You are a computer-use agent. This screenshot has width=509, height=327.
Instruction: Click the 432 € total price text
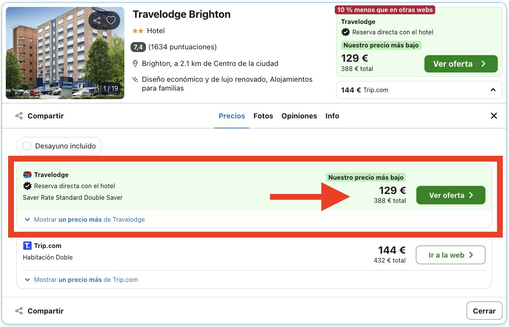coord(390,260)
